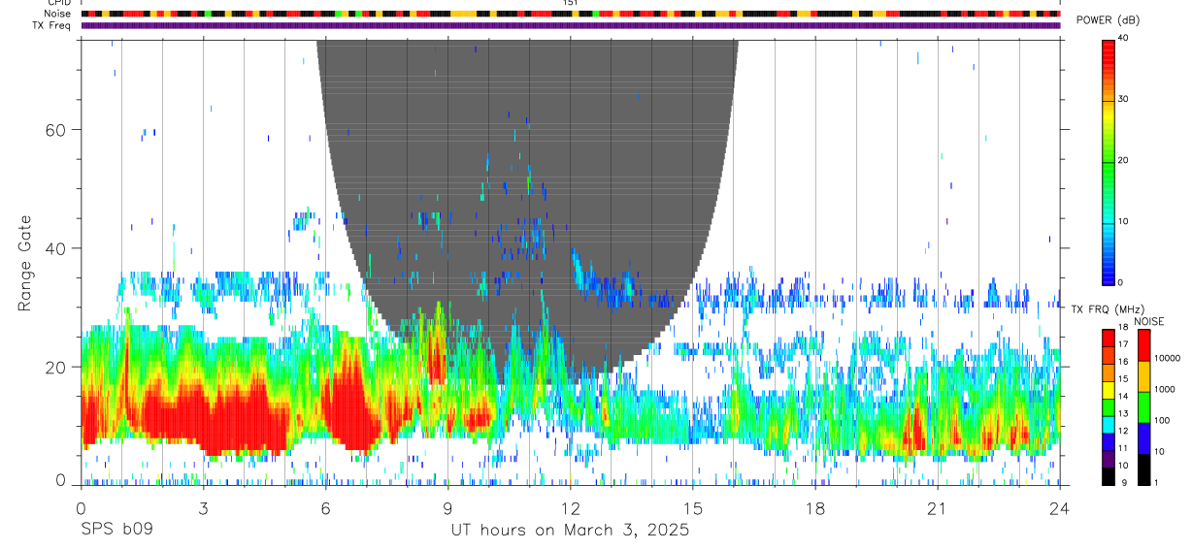Screen dimensions: 1192x550
Task: Click the "21" tick on the UT hours axis
Action: pyautogui.click(x=937, y=508)
